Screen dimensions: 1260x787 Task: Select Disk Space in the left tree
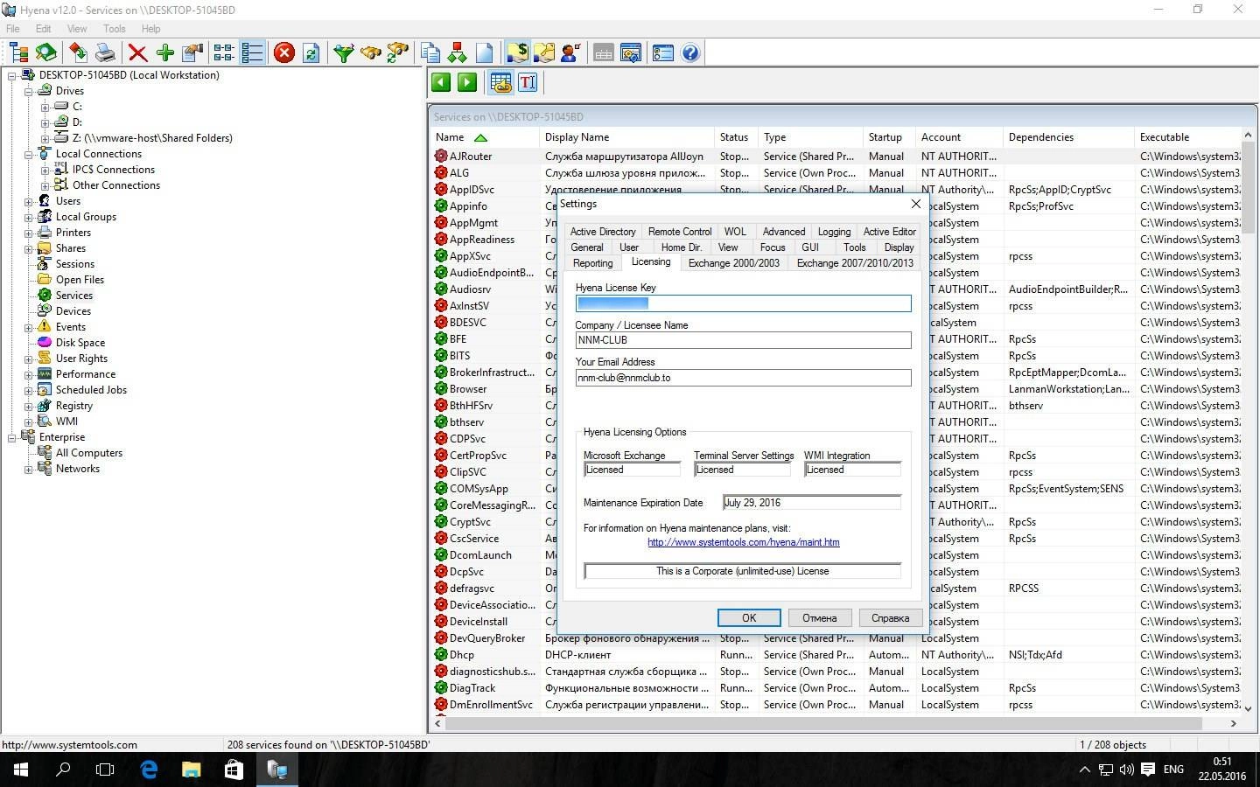click(80, 343)
